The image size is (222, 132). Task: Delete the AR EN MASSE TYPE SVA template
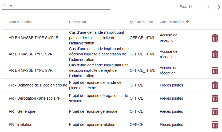point(215,54)
